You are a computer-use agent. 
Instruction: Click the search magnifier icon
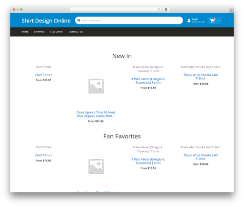click(79, 21)
